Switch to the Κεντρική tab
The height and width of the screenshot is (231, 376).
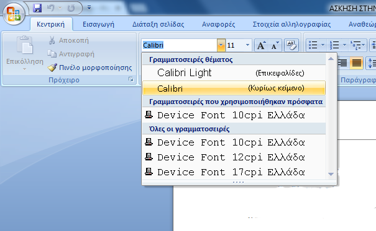point(50,24)
